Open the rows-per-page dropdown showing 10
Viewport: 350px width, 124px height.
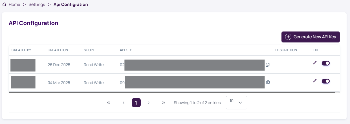[x=236, y=103]
